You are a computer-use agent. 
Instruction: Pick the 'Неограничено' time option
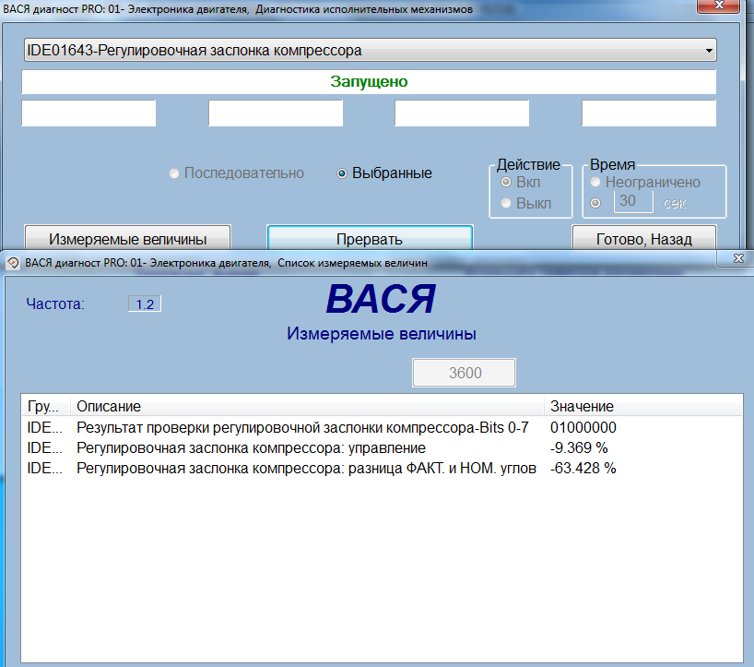(x=595, y=183)
